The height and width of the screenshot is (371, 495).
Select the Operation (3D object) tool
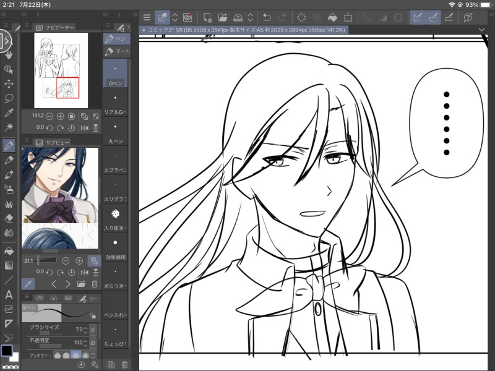(9, 69)
